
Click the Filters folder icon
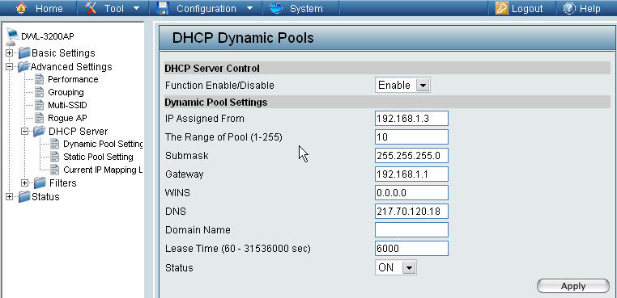[x=40, y=183]
